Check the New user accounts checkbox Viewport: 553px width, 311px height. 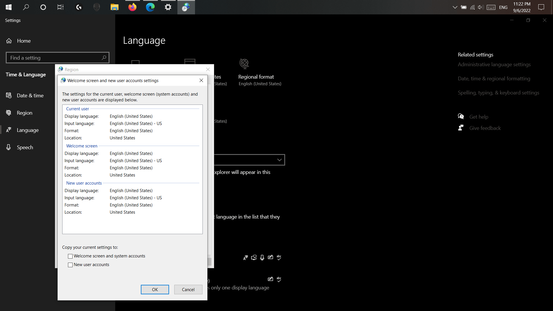(70, 265)
